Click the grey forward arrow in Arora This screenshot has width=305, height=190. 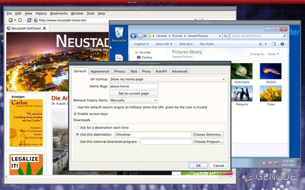point(20,20)
